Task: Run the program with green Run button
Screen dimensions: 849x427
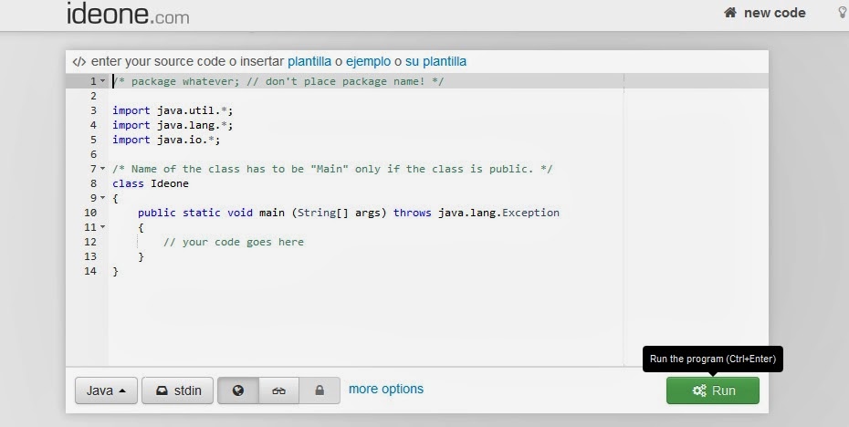Action: click(713, 391)
